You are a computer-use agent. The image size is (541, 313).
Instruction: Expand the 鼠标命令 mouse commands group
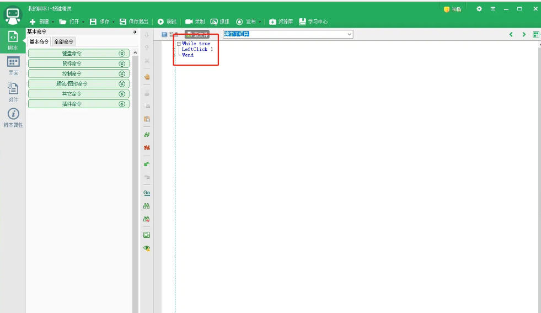(x=122, y=63)
